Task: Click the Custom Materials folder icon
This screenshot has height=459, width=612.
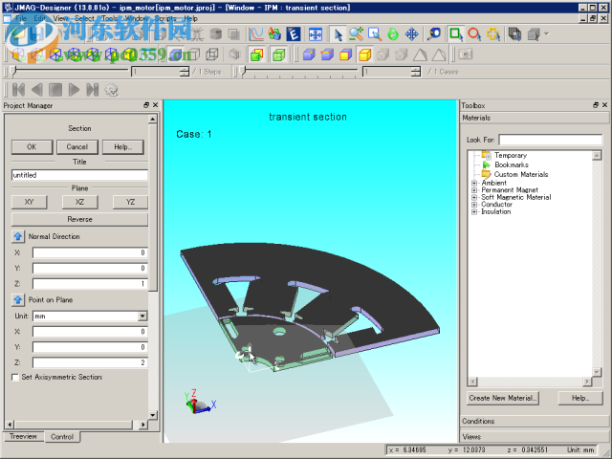Action: 486,174
